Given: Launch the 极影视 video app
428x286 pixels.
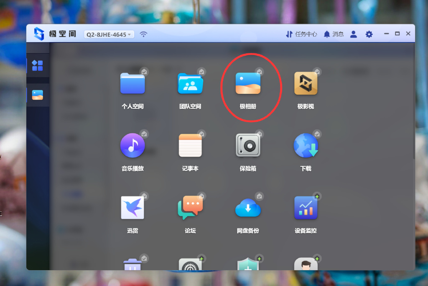Looking at the screenshot, I should click(x=306, y=83).
